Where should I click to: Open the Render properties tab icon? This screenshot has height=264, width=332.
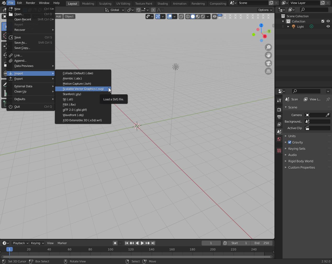point(279,110)
